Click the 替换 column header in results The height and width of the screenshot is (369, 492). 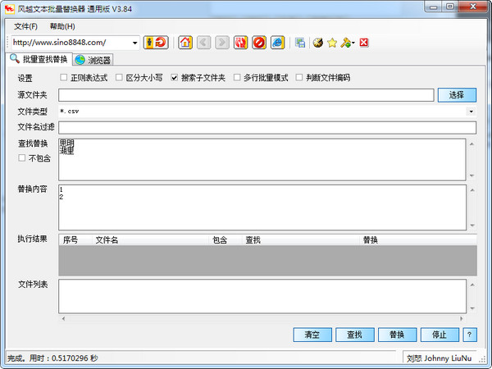pyautogui.click(x=417, y=240)
